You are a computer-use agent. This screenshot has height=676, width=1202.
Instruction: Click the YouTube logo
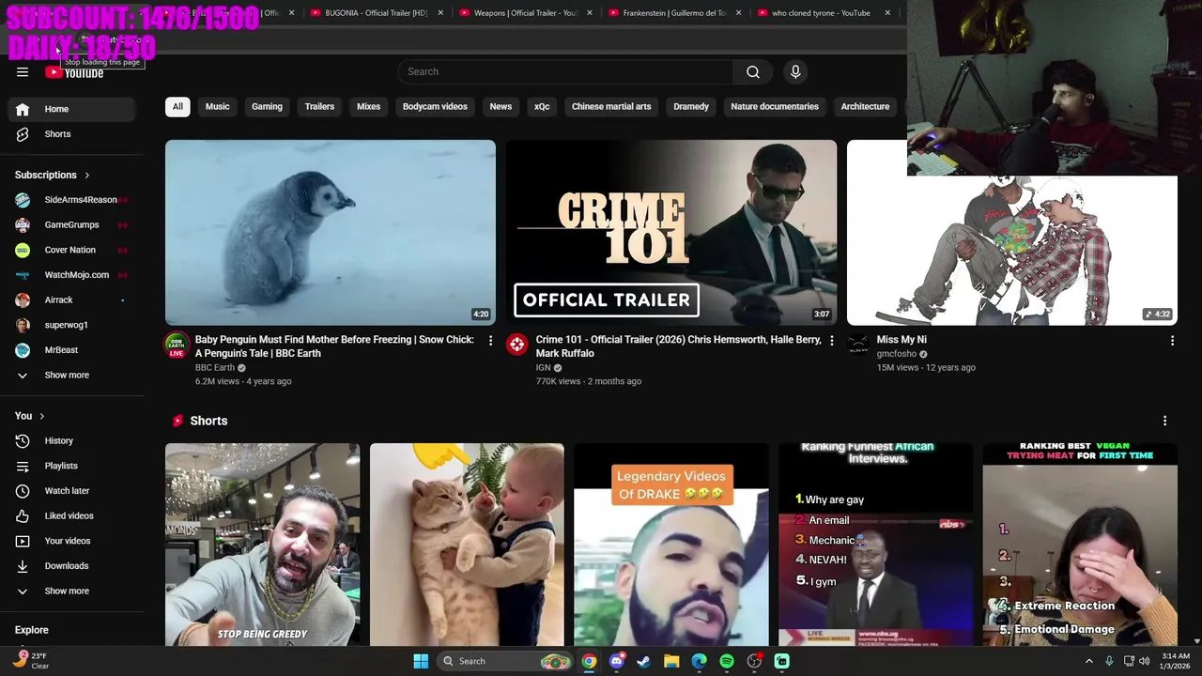74,72
